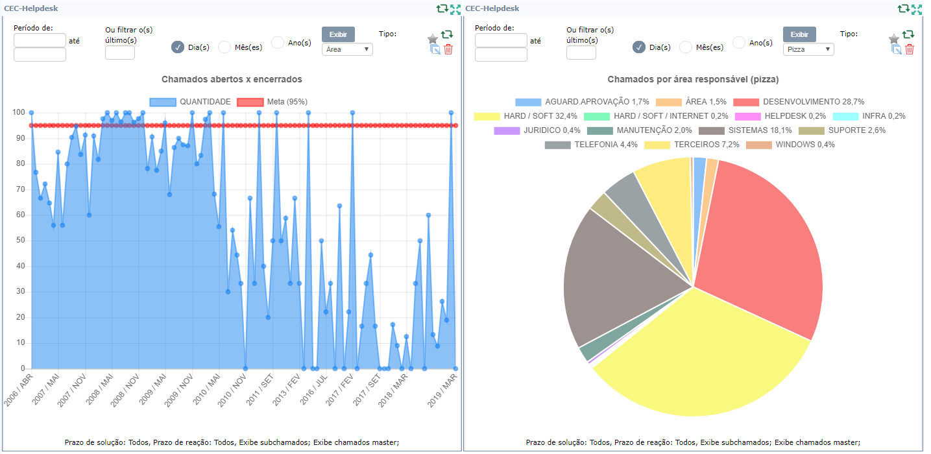
Task: Click the 'último(s)' filter field in the left panel
Action: pos(120,53)
